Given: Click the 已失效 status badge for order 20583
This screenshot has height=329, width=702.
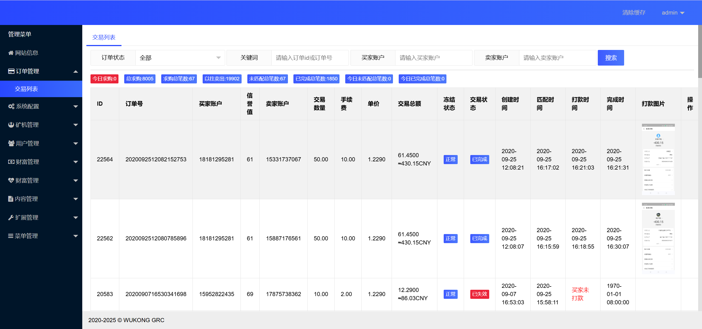Looking at the screenshot, I should pos(479,294).
